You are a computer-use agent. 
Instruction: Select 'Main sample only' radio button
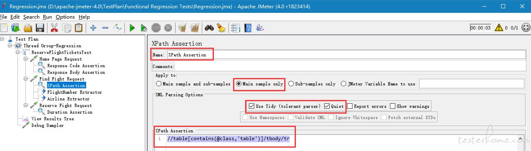(x=239, y=83)
